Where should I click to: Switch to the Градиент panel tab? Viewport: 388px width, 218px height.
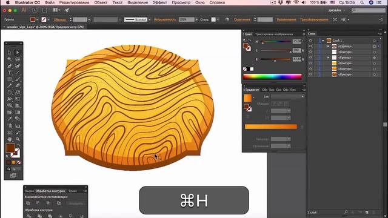(252, 90)
